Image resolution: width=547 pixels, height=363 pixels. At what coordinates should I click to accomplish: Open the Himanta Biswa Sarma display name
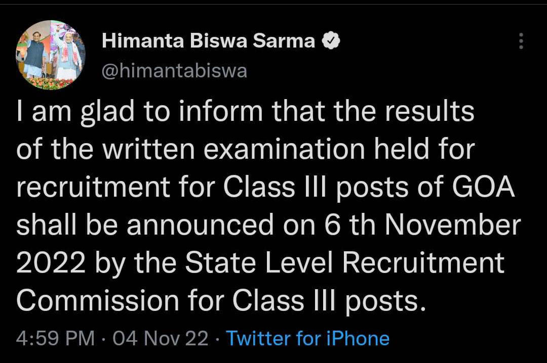tap(208, 41)
